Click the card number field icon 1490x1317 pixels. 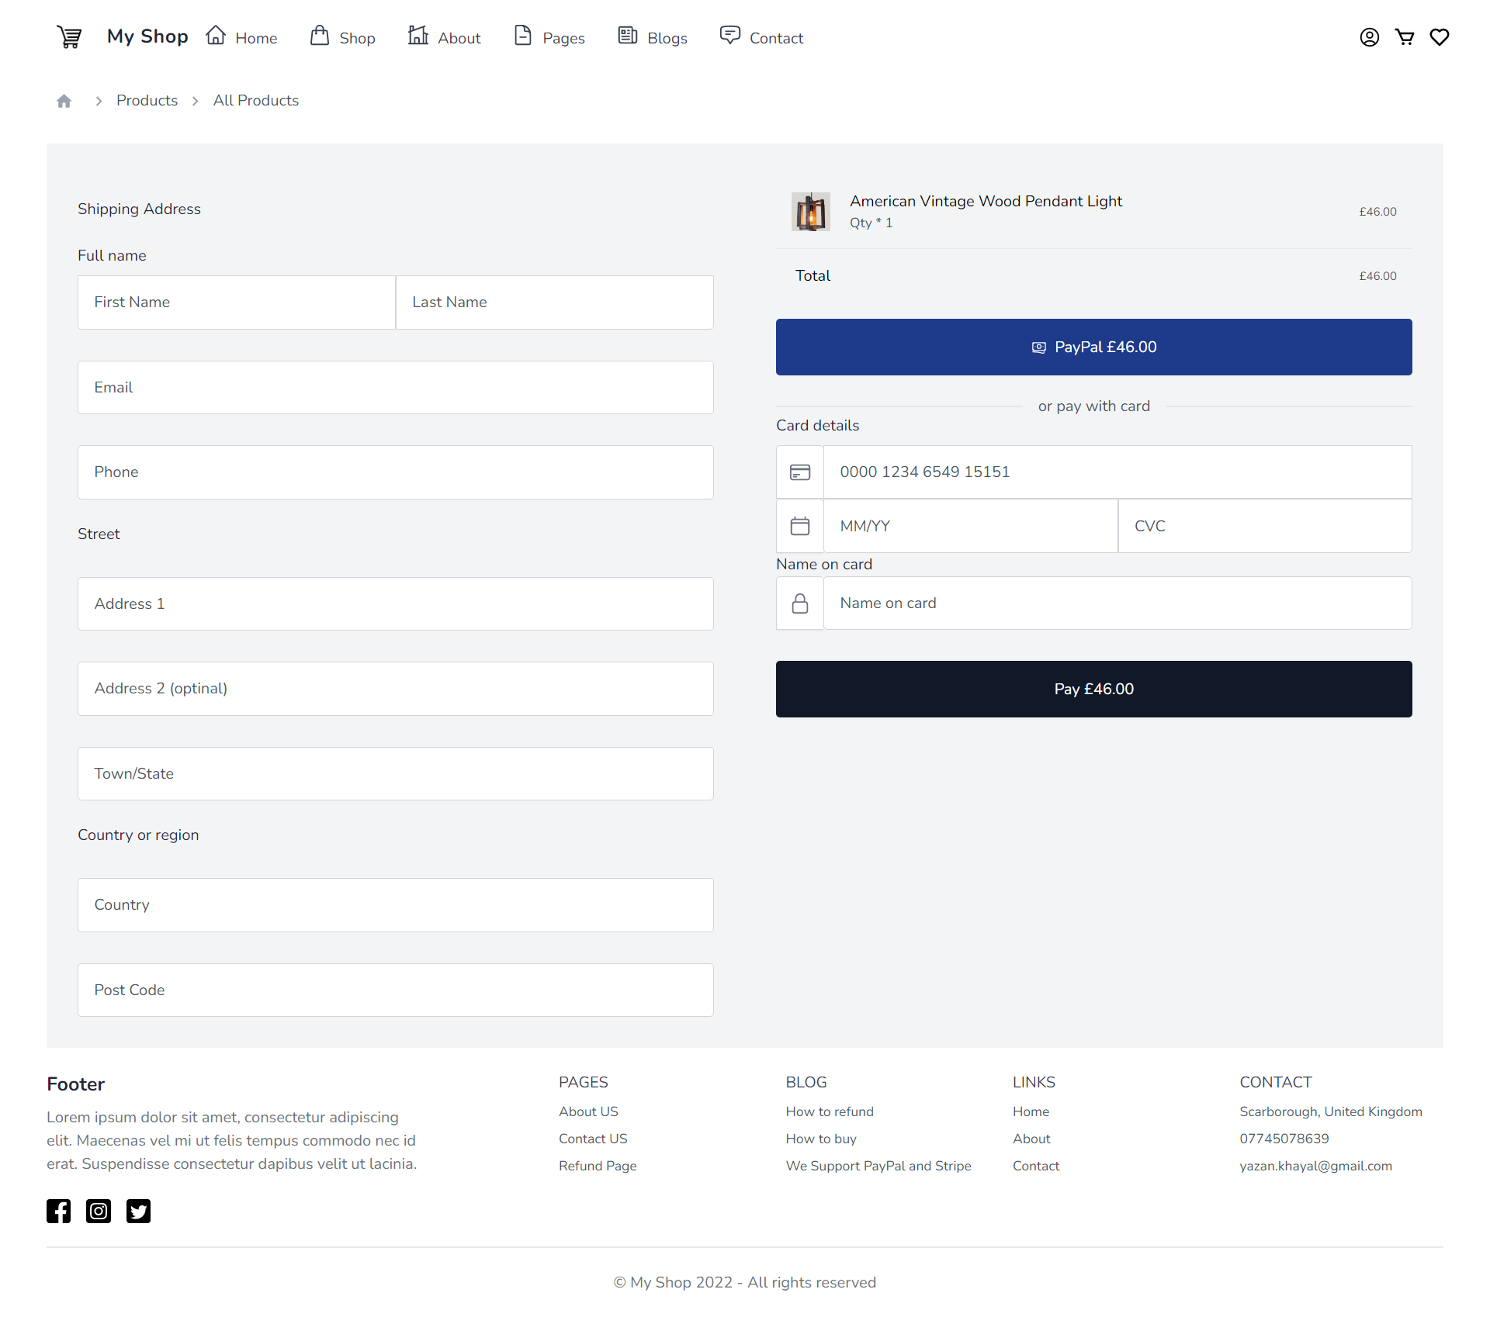point(799,472)
